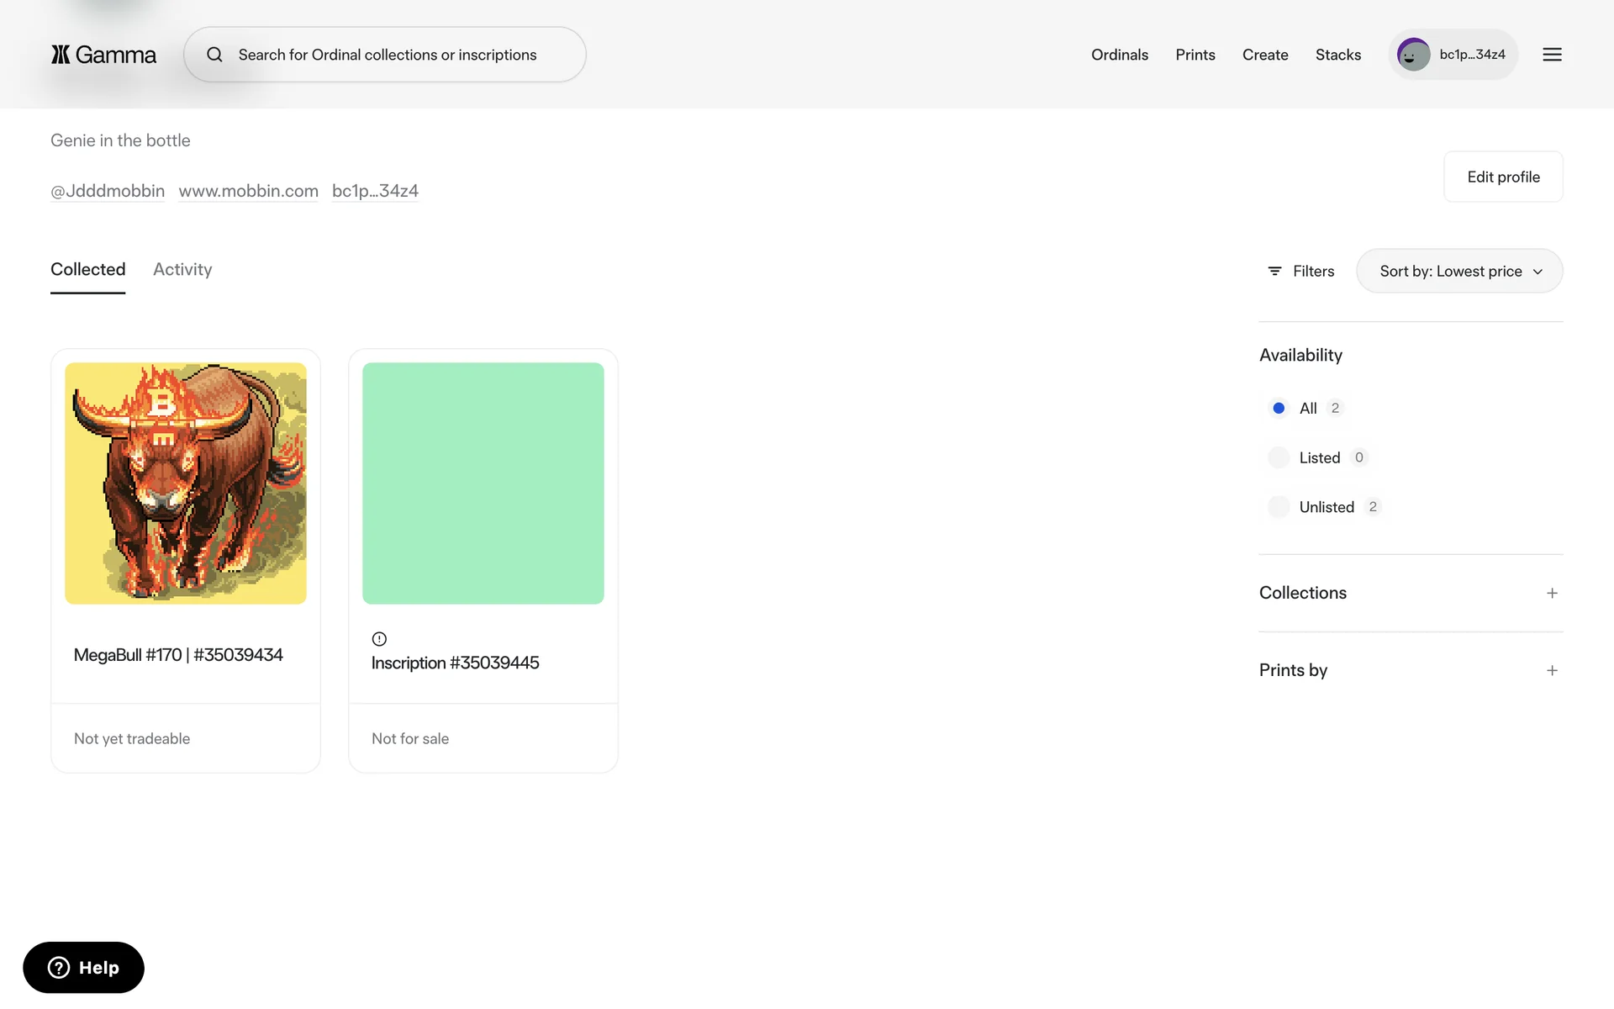Open the Sort by Lowest price dropdown
Viewport: 1614px width, 1009px height.
(x=1459, y=271)
